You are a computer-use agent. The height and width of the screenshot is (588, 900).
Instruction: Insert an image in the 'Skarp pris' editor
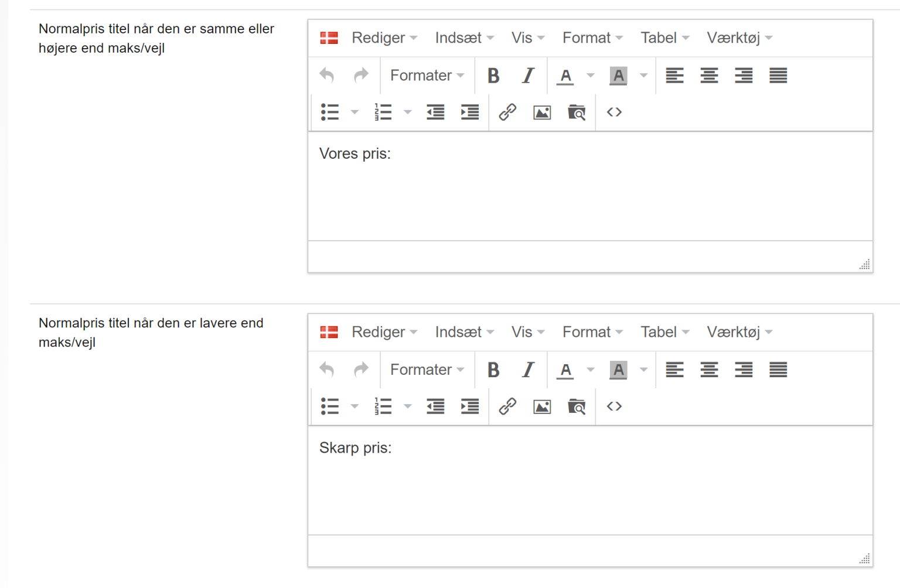point(542,406)
